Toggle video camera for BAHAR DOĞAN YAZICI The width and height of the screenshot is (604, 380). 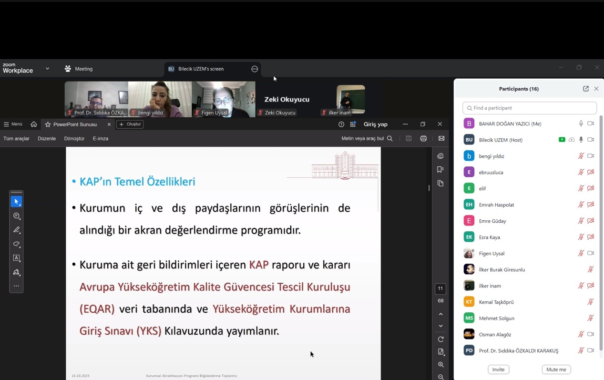[591, 123]
